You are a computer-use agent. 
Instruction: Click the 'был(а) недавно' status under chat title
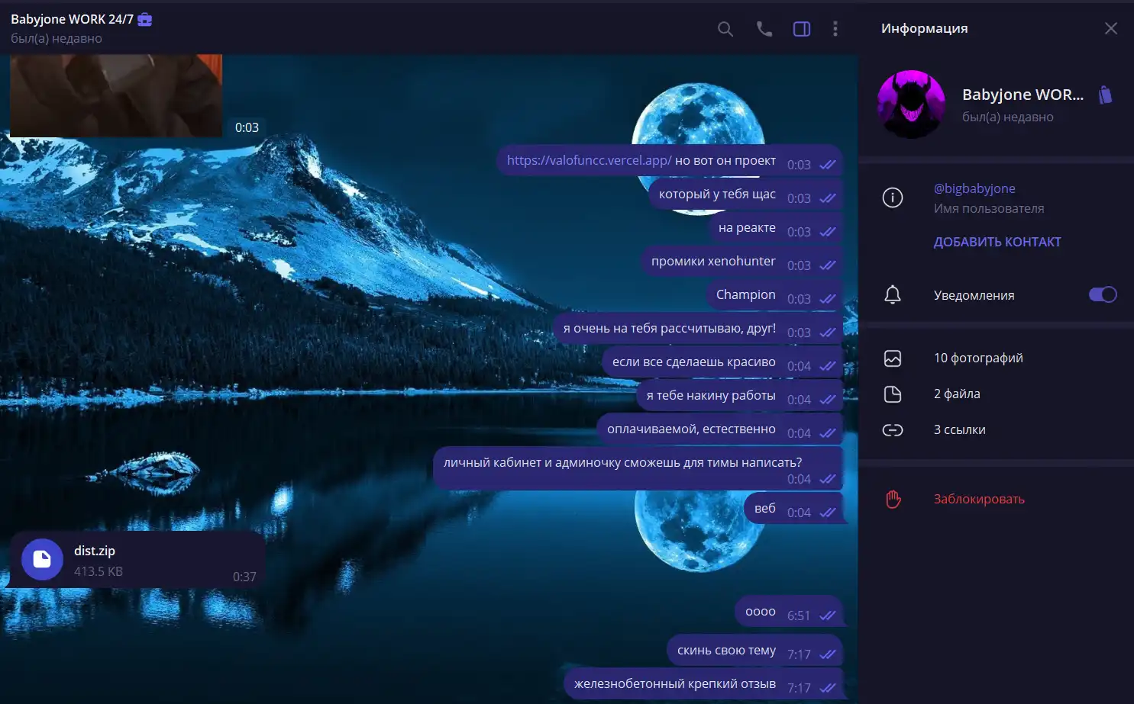pyautogui.click(x=57, y=38)
